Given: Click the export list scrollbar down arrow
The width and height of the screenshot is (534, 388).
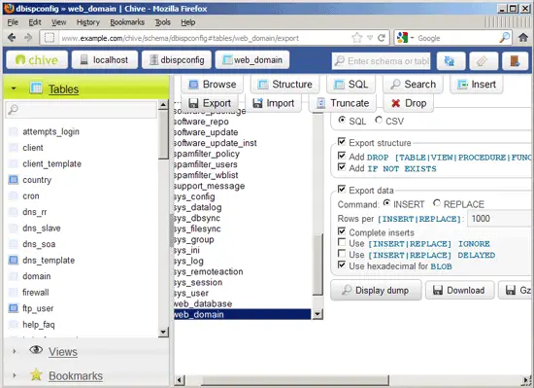Looking at the screenshot, I should [x=317, y=314].
